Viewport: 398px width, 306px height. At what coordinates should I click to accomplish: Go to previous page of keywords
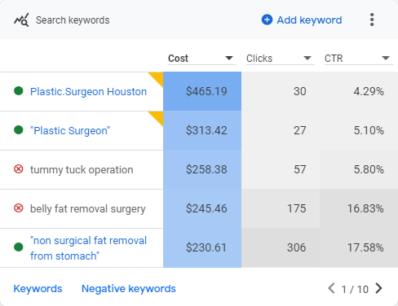coord(331,288)
